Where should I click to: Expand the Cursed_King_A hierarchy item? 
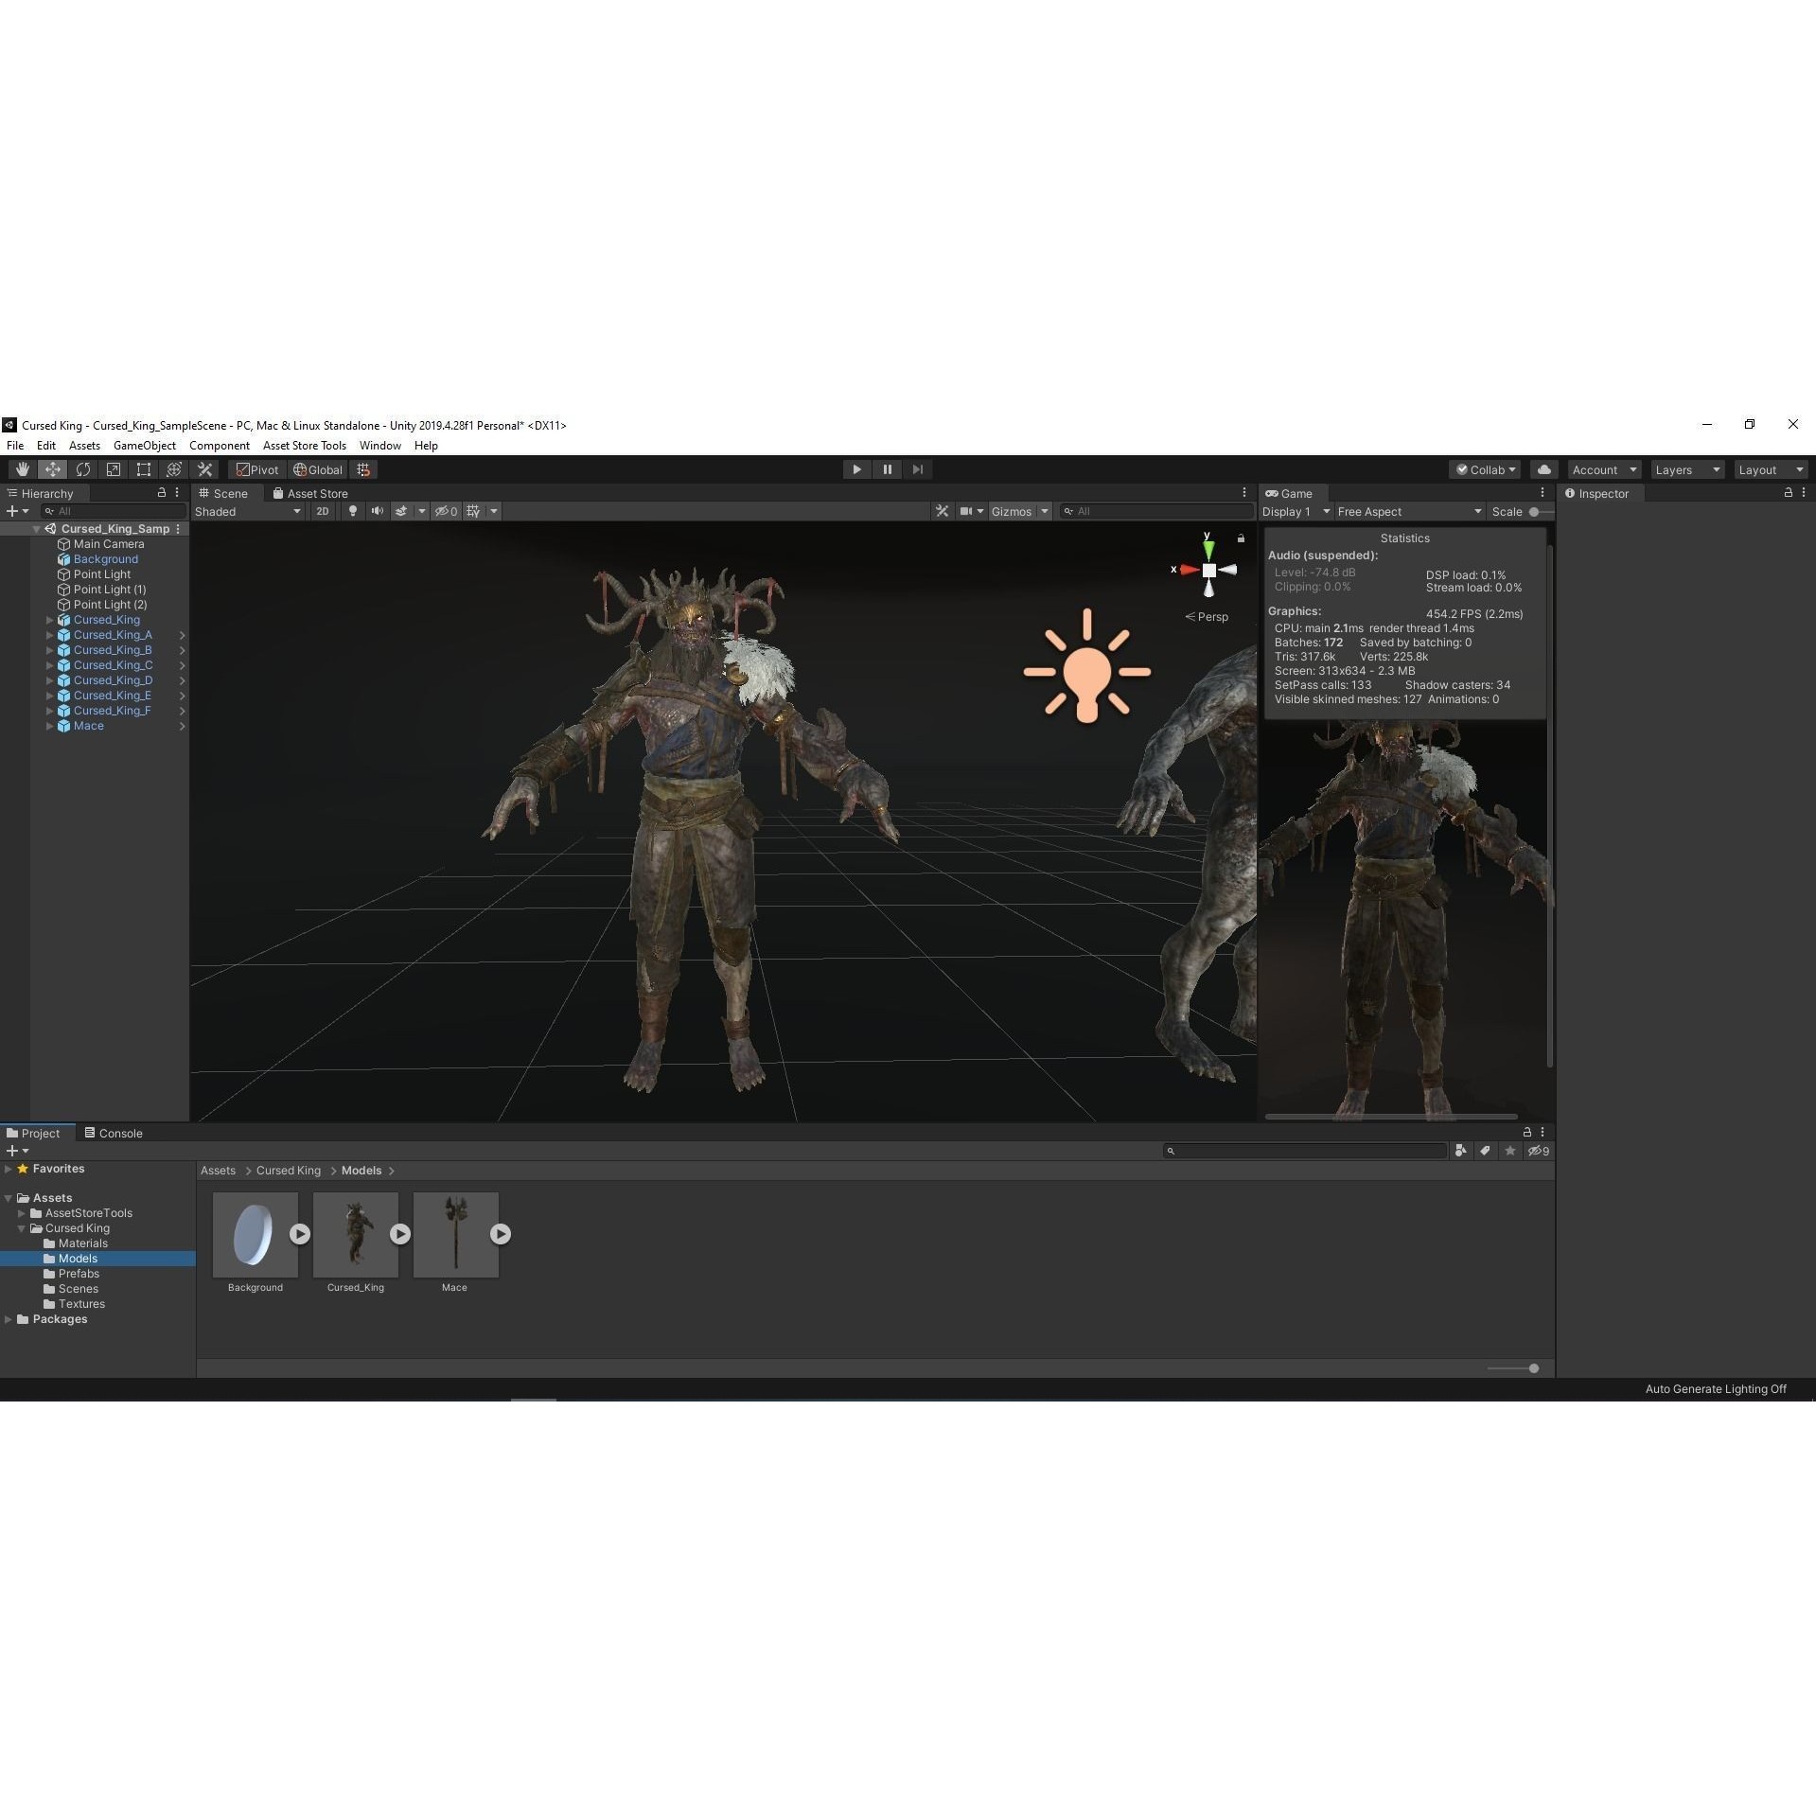coord(49,635)
